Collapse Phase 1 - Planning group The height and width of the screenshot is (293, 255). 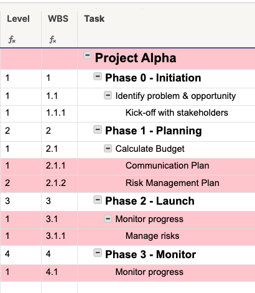coord(98,130)
